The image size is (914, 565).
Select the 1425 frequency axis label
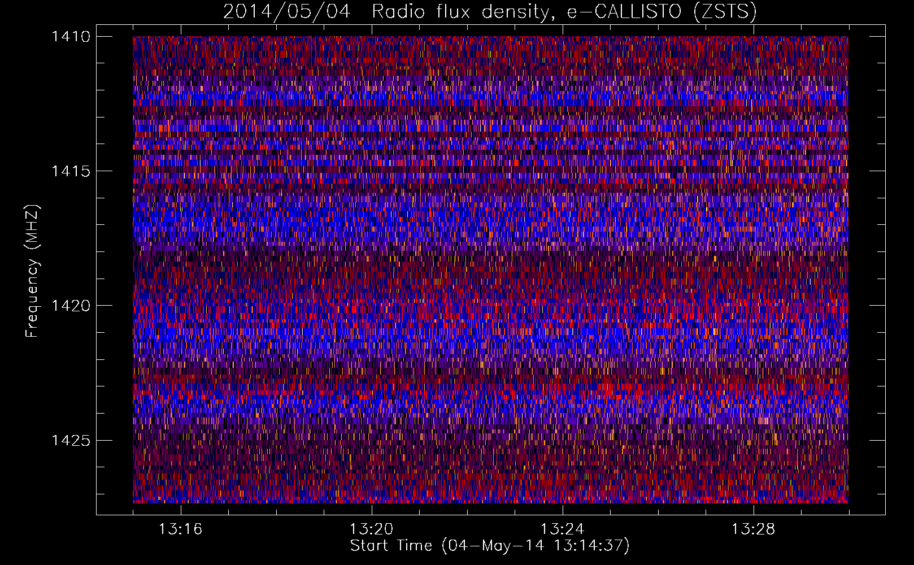point(71,440)
